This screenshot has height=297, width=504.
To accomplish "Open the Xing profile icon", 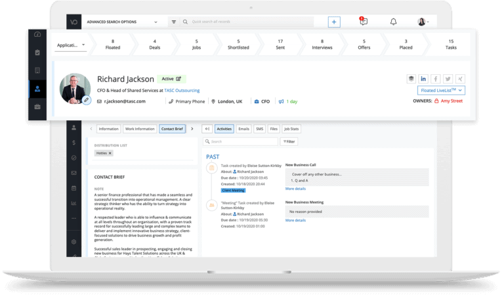I will [460, 79].
